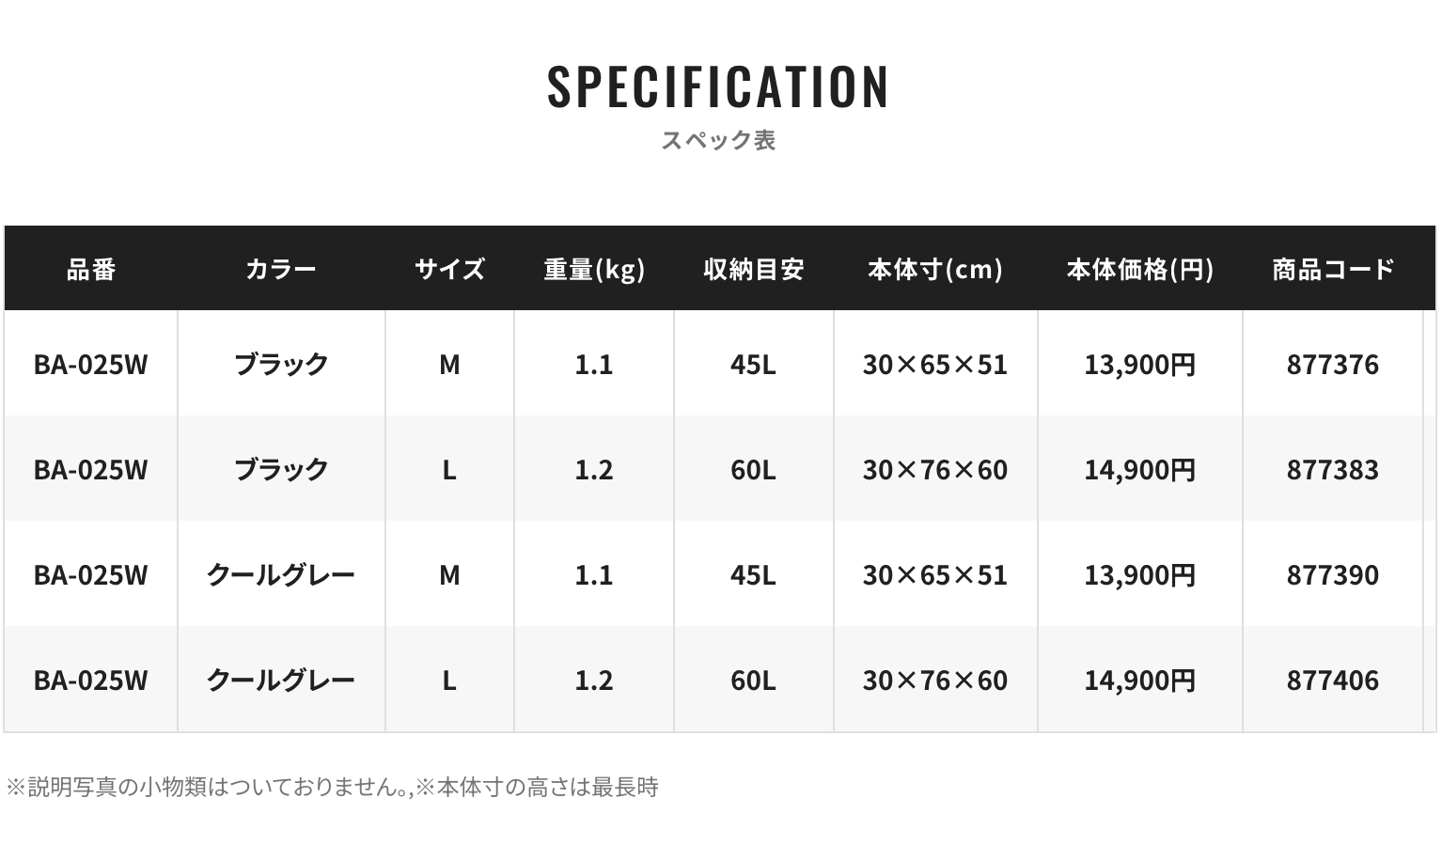Click the 商品コード column header
The height and width of the screenshot is (861, 1442).
[1333, 270]
